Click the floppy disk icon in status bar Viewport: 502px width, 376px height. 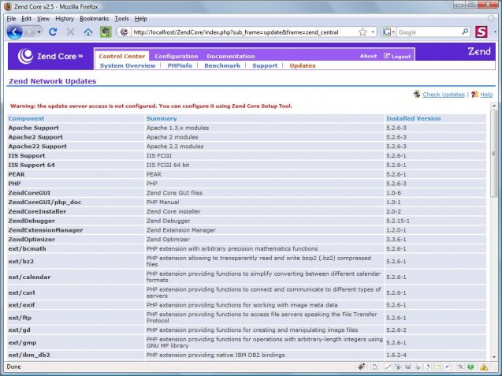pyautogui.click(x=408, y=367)
